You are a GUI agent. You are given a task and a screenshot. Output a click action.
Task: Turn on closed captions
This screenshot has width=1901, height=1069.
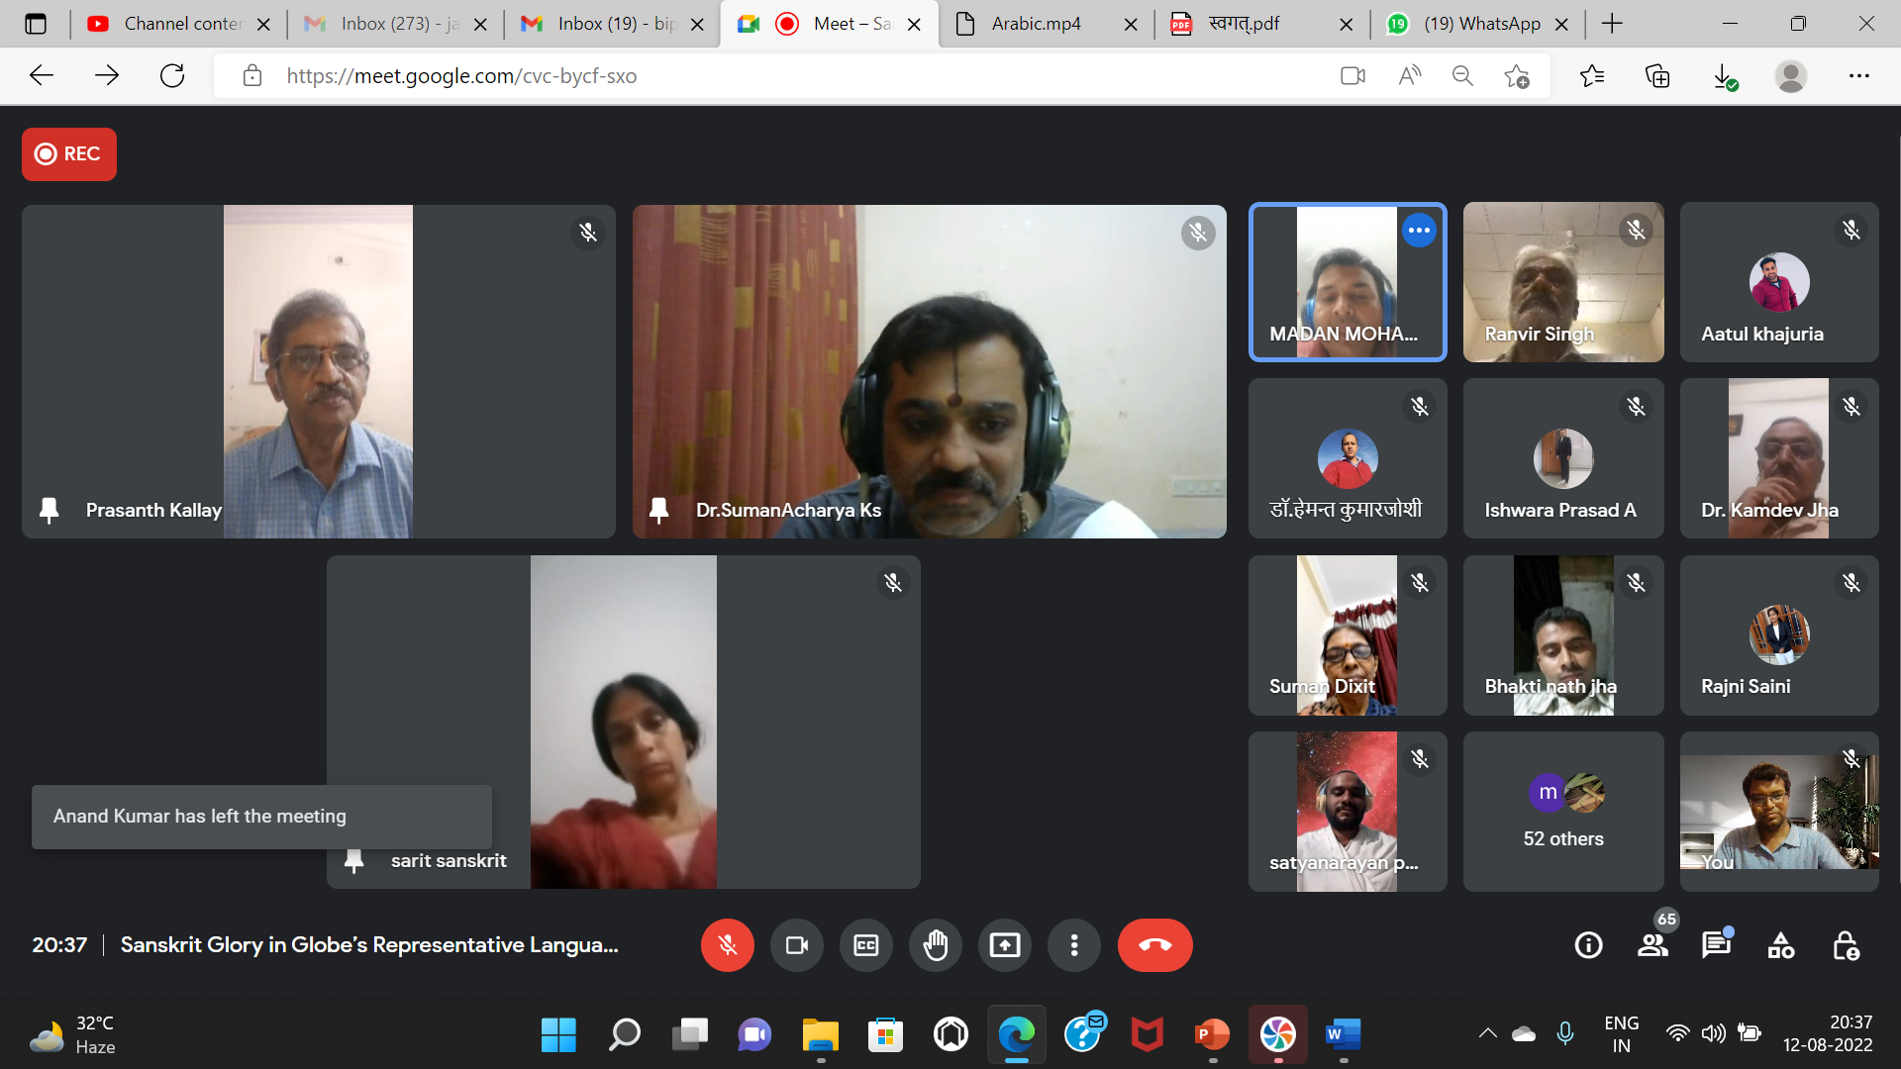click(865, 945)
